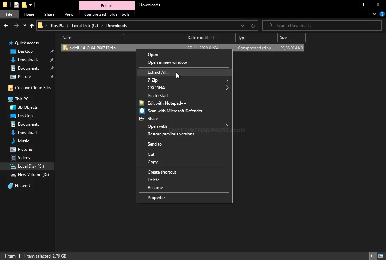Select Extract All from context menu
The height and width of the screenshot is (260, 386).
click(x=159, y=72)
